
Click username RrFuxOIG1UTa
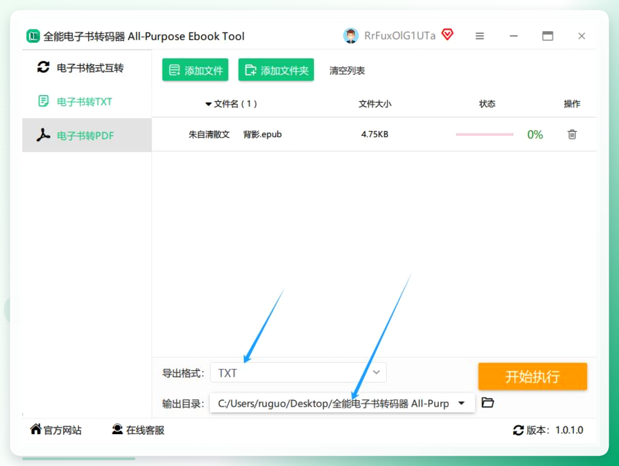(x=399, y=36)
